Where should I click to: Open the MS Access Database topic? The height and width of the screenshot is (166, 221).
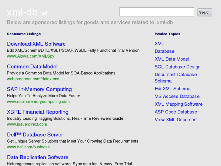[x=177, y=96]
